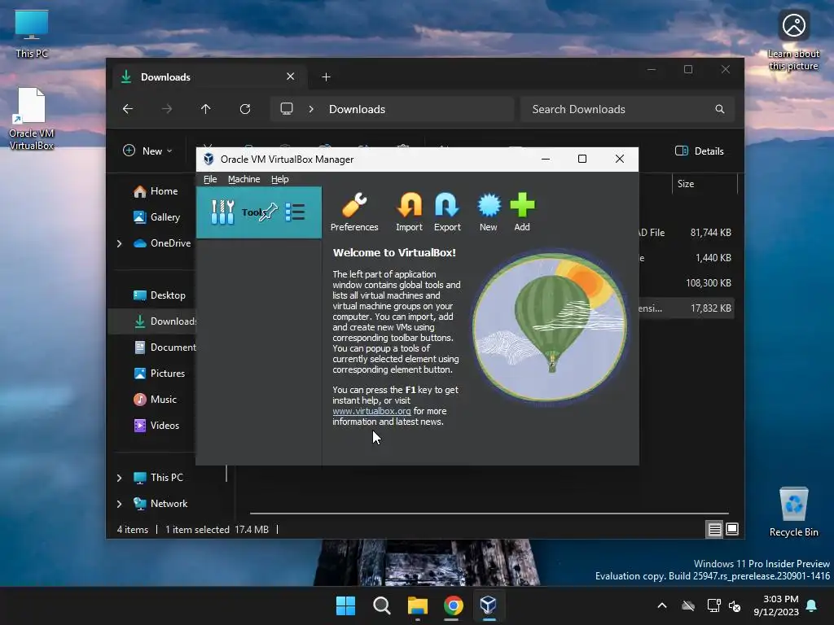Switch Explorer to details list view
This screenshot has height=625, width=834.
[714, 529]
